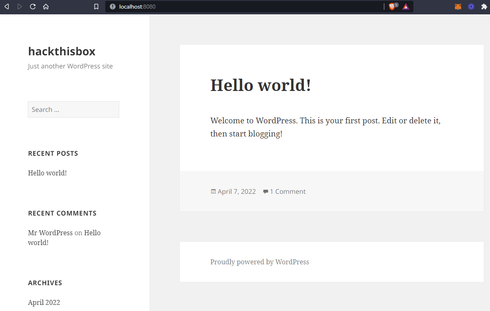This screenshot has width=490, height=311.
Task: Click into the Search field
Action: [73, 109]
